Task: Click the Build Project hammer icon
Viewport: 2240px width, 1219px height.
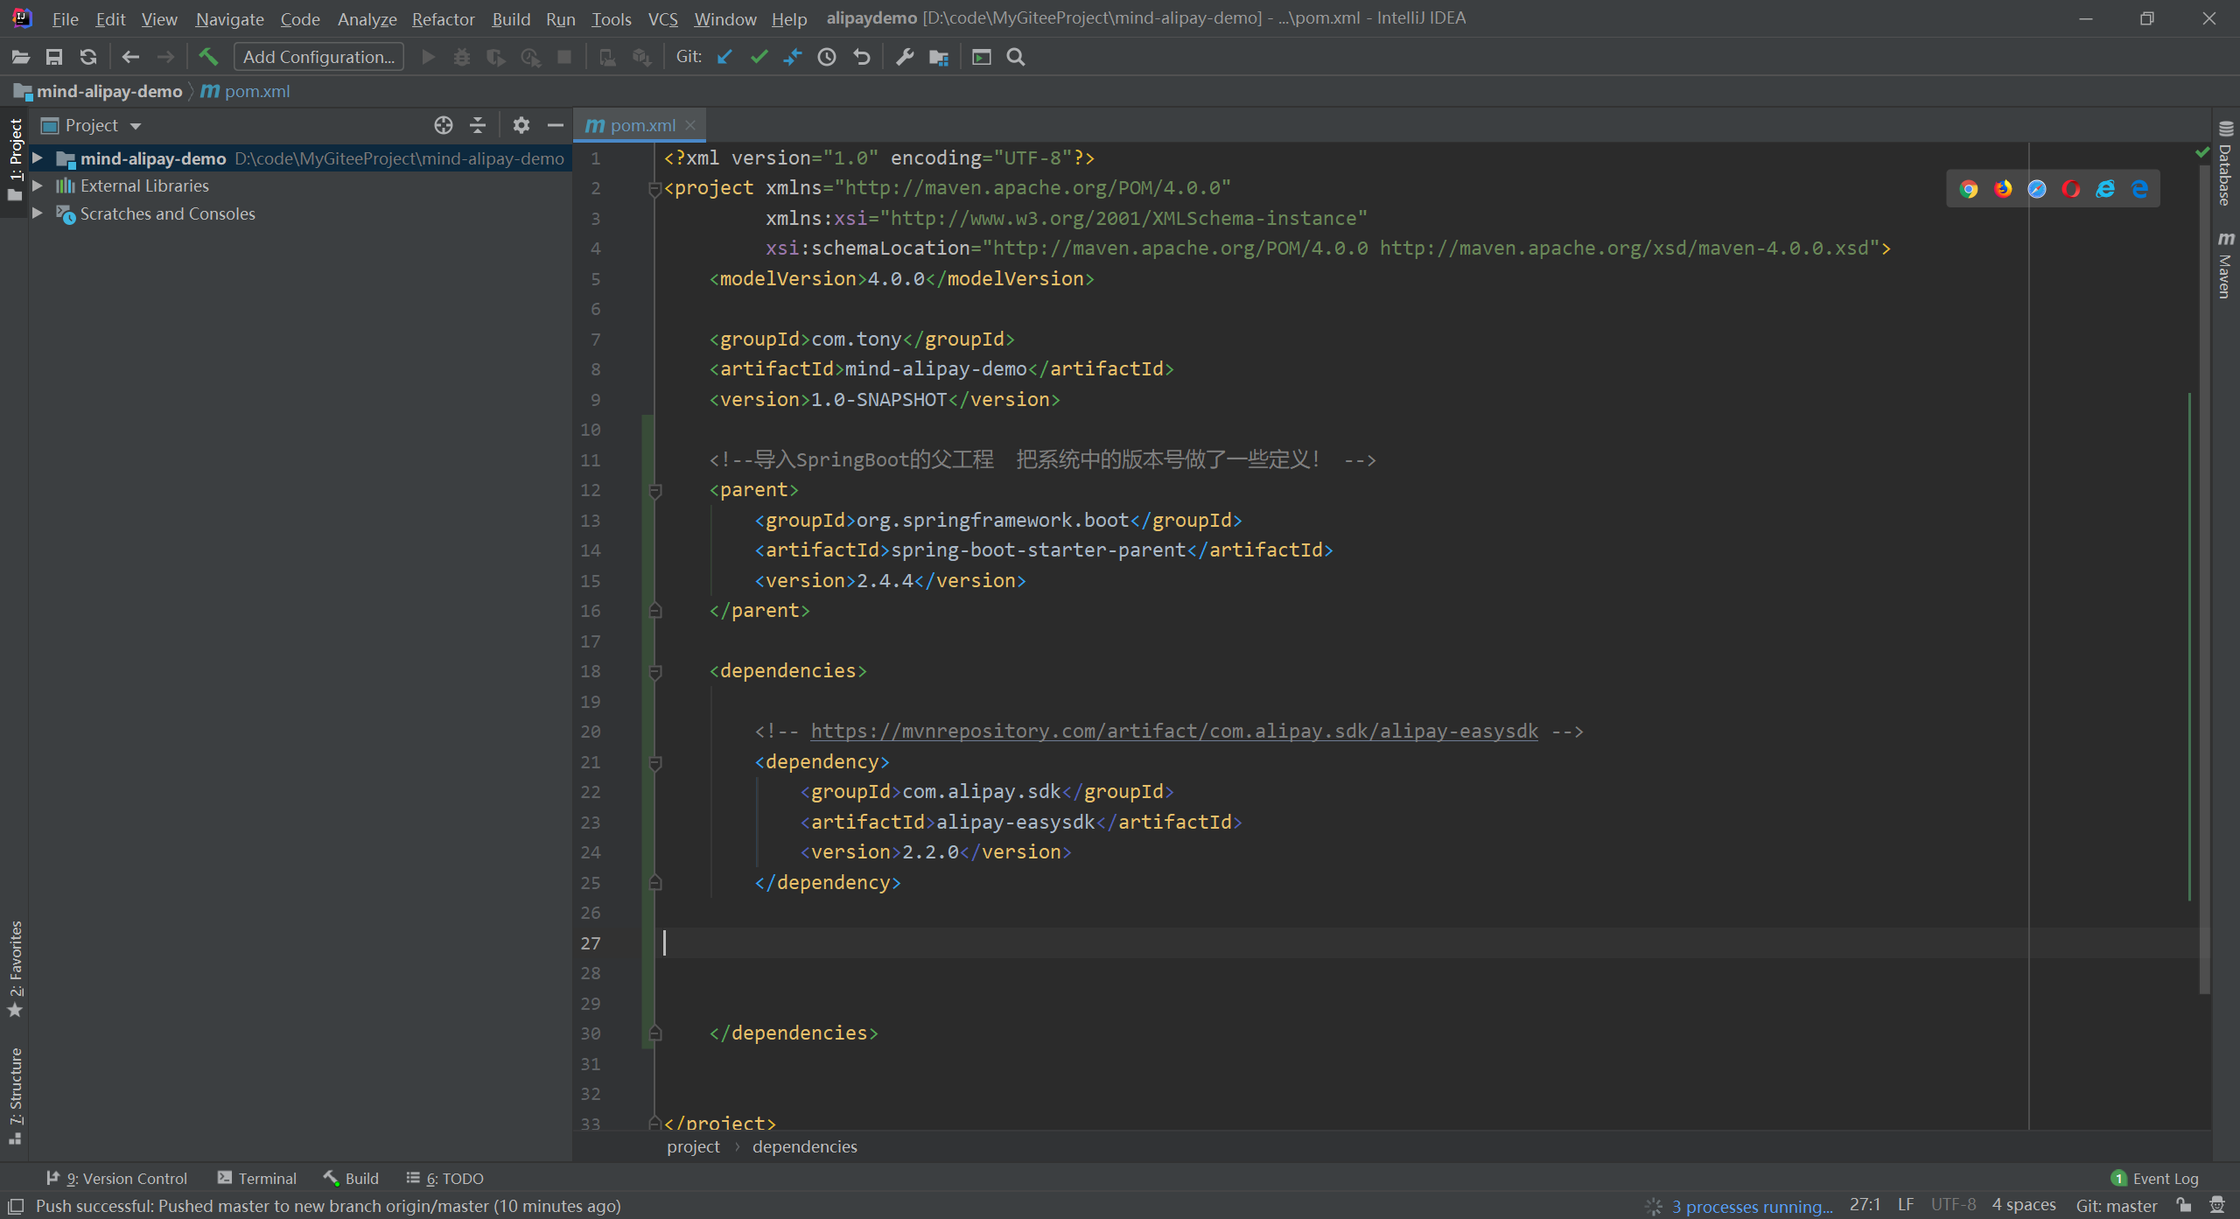Action: pos(208,57)
